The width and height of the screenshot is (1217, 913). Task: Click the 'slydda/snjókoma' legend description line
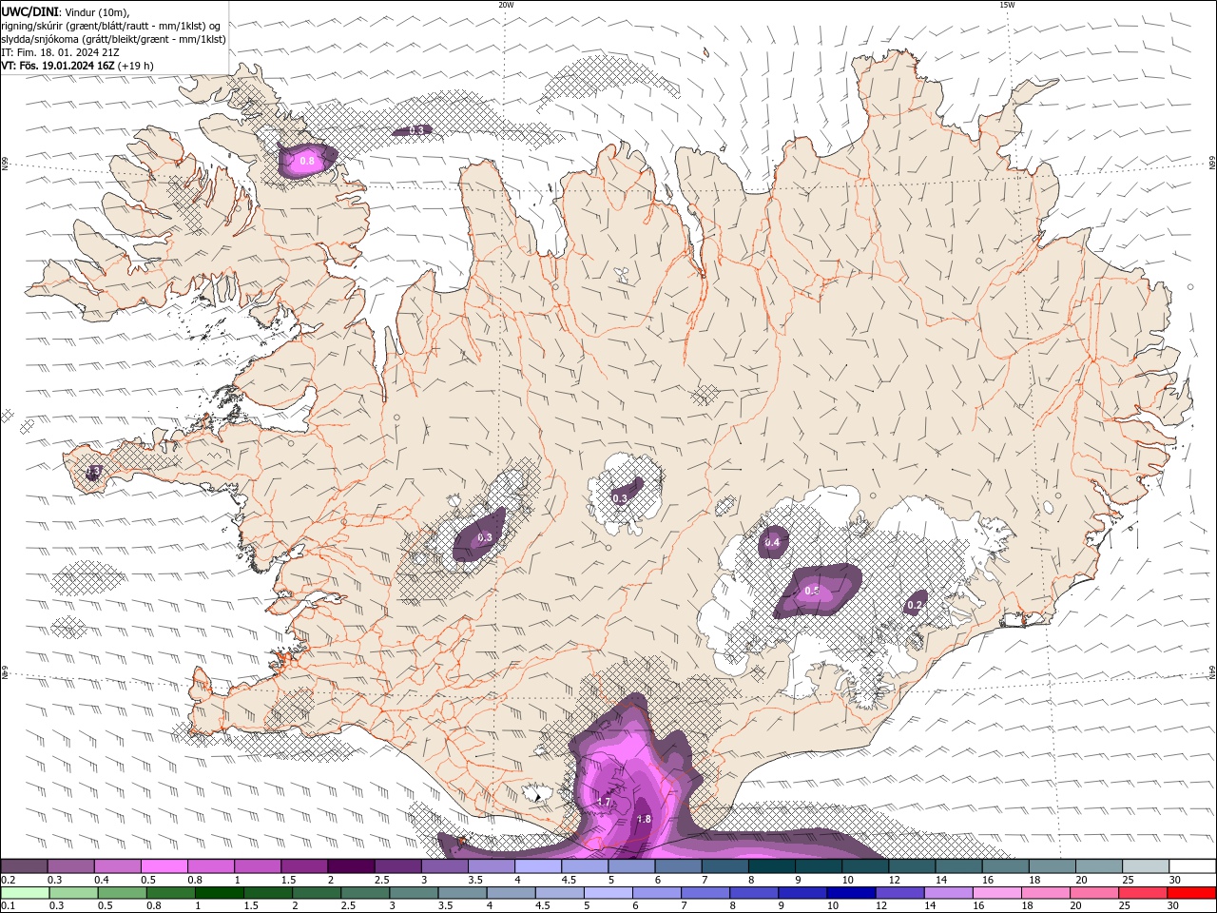pyautogui.click(x=114, y=39)
